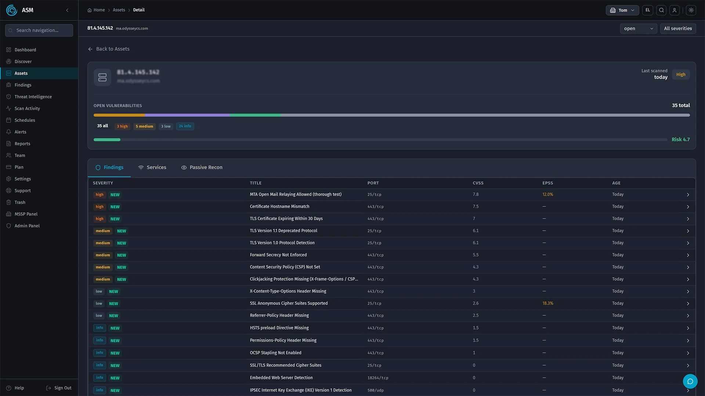Switch to the Services tab
The height and width of the screenshot is (396, 705).
[x=152, y=168]
